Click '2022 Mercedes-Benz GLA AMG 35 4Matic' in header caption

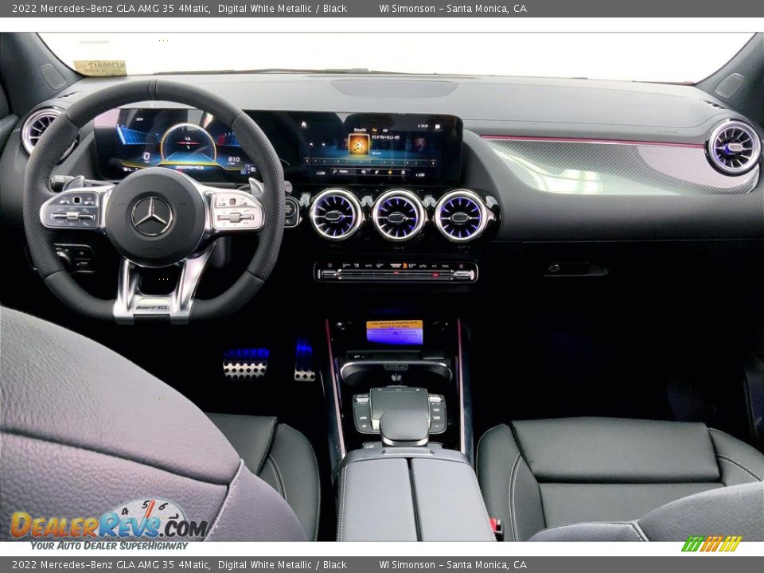click(111, 8)
